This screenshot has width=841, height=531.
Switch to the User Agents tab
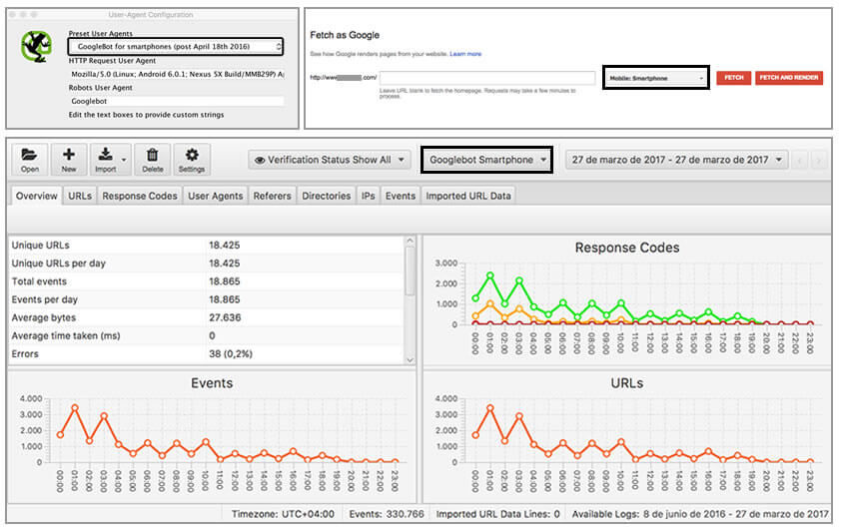(216, 196)
